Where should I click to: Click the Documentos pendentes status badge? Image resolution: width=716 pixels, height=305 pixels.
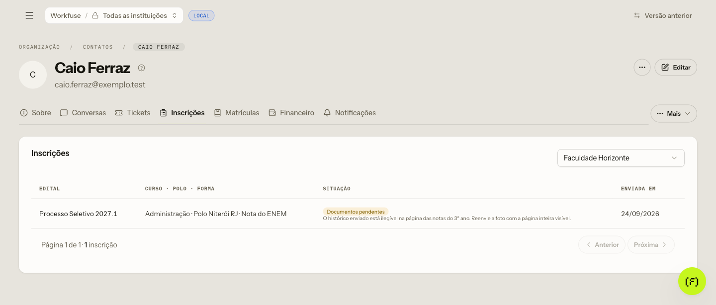[356, 212]
